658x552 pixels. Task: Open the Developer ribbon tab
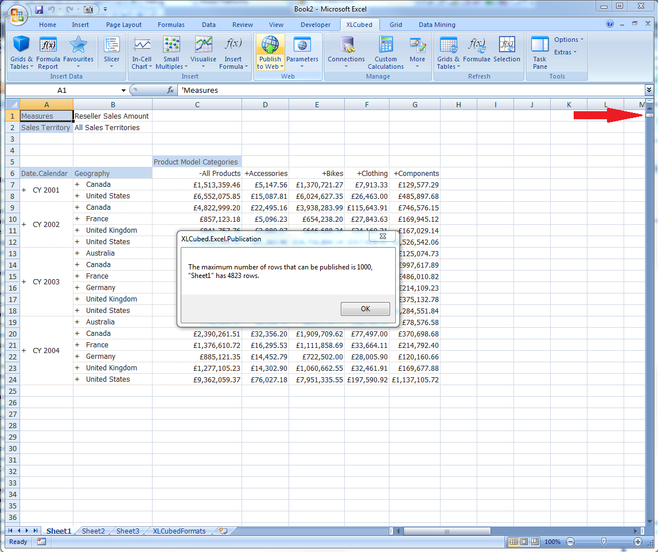[x=316, y=25]
